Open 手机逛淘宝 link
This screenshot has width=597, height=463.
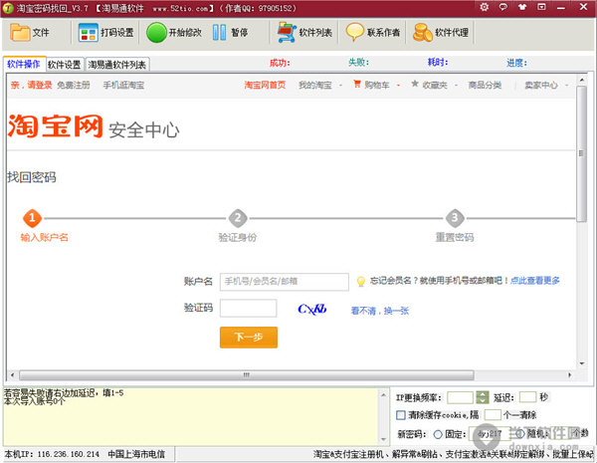(x=123, y=85)
